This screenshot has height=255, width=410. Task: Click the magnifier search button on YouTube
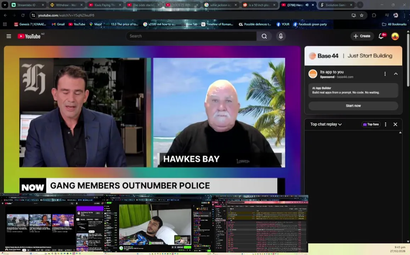coord(264,36)
